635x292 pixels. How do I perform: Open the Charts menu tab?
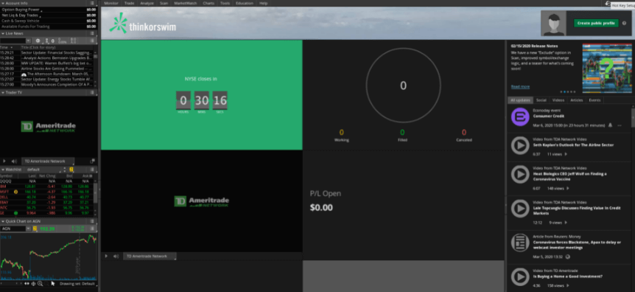point(208,3)
